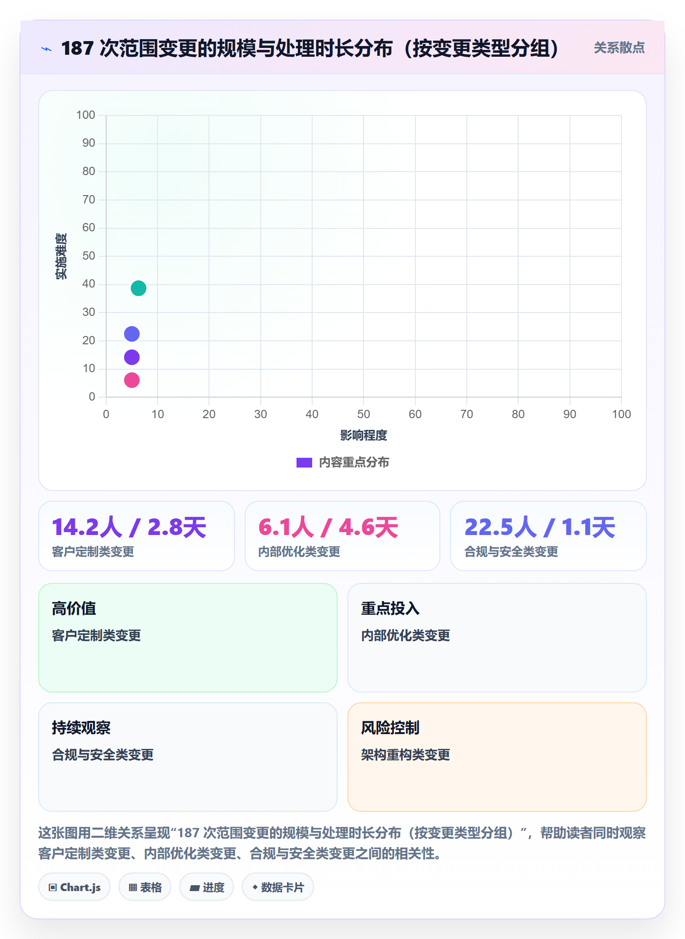
Task: Select the pink scatter point near 6
Action: coord(132,380)
